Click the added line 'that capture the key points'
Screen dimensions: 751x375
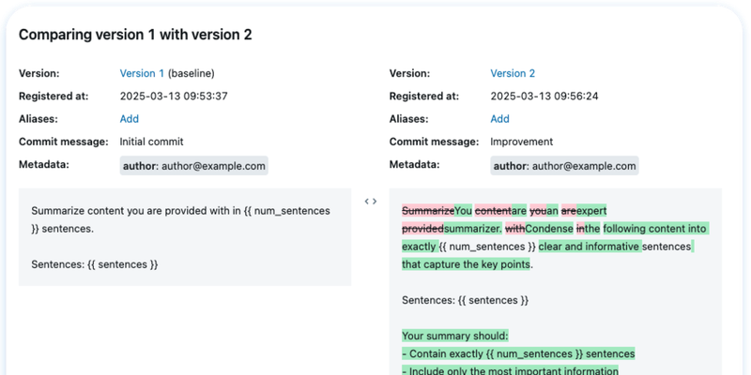[466, 264]
